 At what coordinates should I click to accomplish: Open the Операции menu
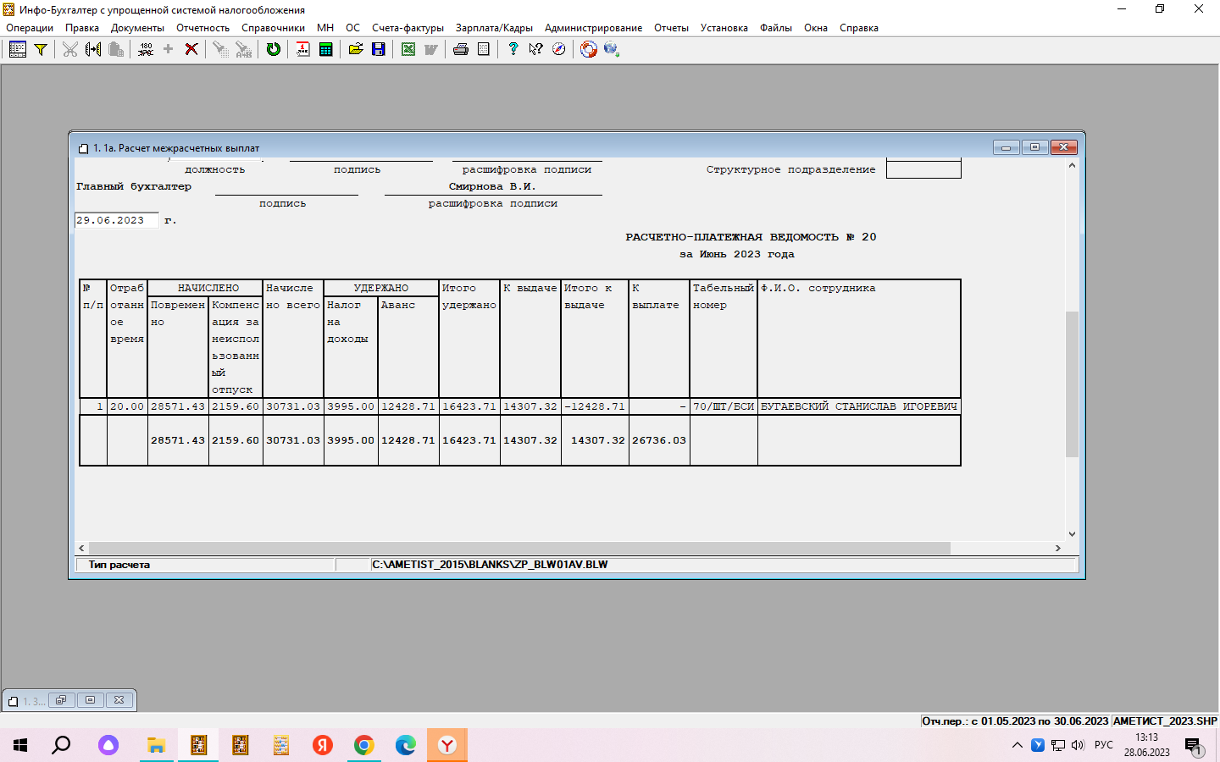click(30, 28)
